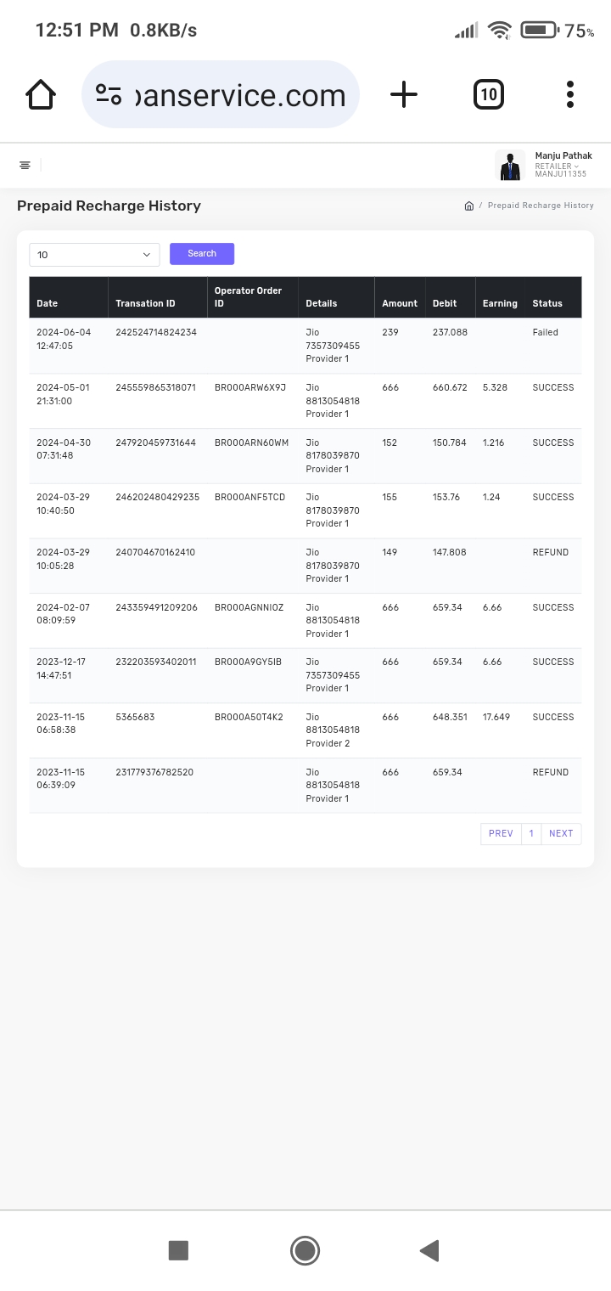
Task: Expand the rows-per-page dropdown showing 10
Action: coord(94,255)
